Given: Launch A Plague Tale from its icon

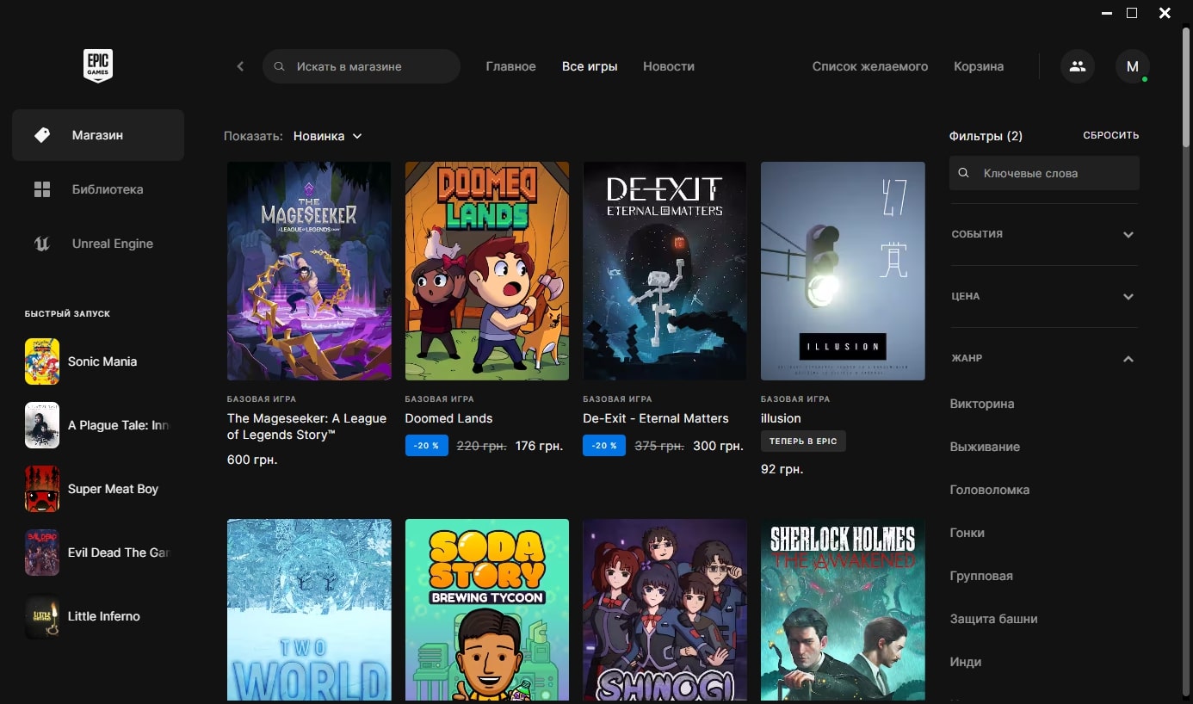Looking at the screenshot, I should (42, 425).
